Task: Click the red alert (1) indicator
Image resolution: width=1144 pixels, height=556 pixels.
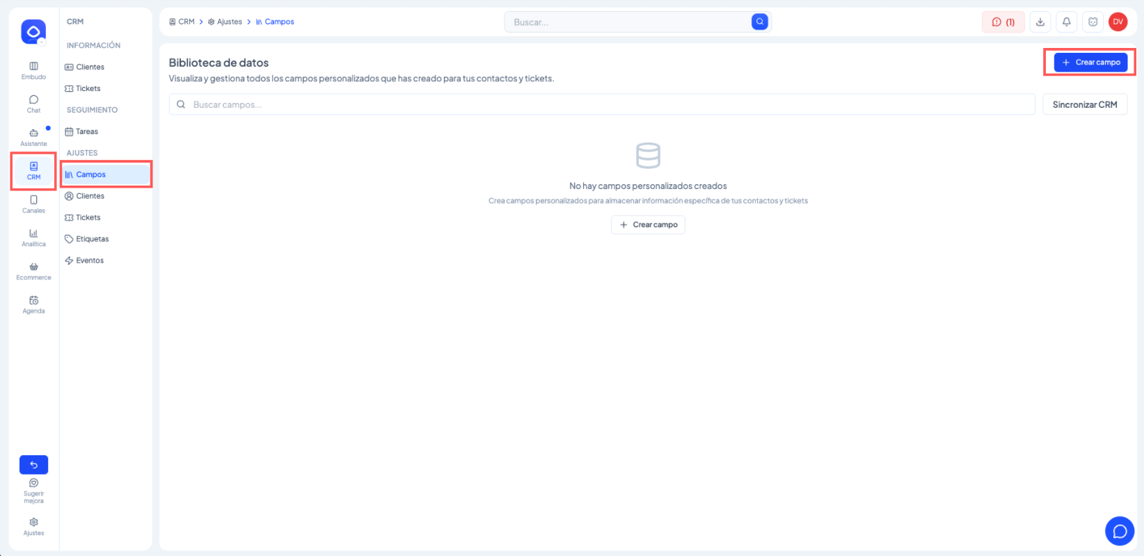Action: click(1003, 22)
